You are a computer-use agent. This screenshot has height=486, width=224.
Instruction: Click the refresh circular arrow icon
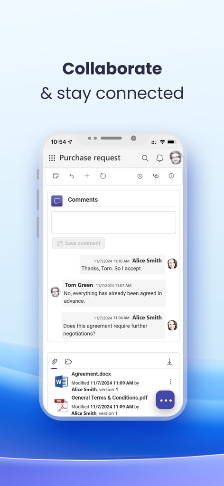point(103,176)
